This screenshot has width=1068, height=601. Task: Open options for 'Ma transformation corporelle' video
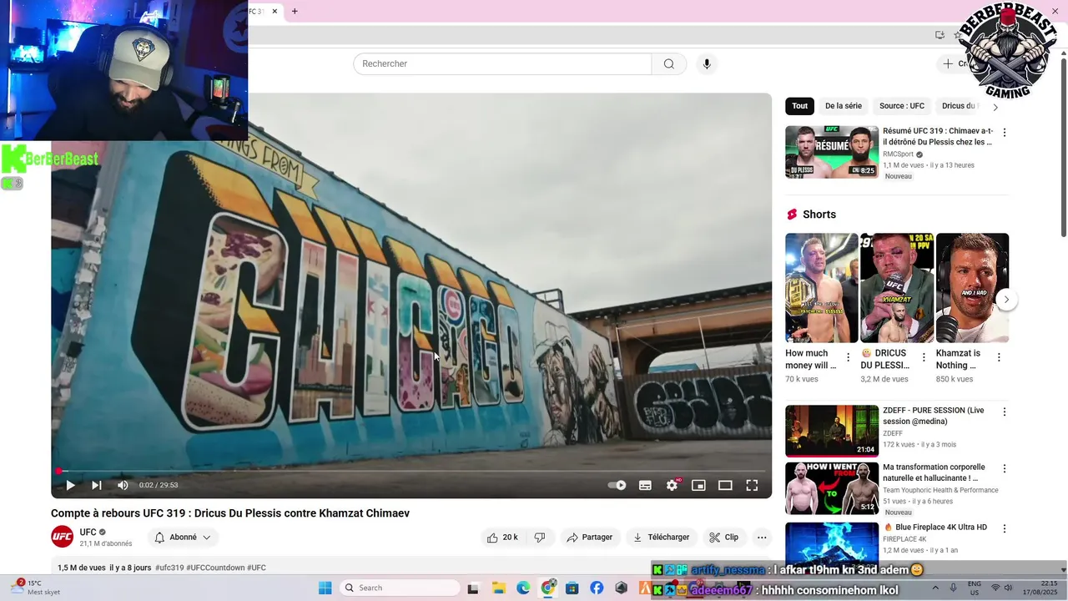tap(1005, 468)
